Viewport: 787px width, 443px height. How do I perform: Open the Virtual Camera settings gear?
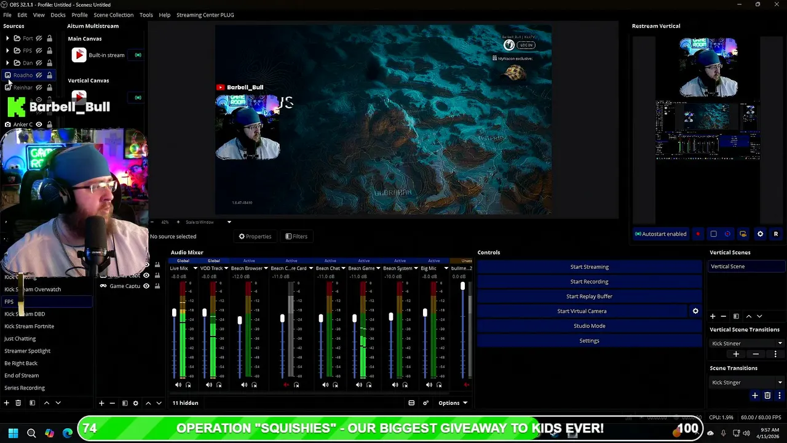click(695, 311)
